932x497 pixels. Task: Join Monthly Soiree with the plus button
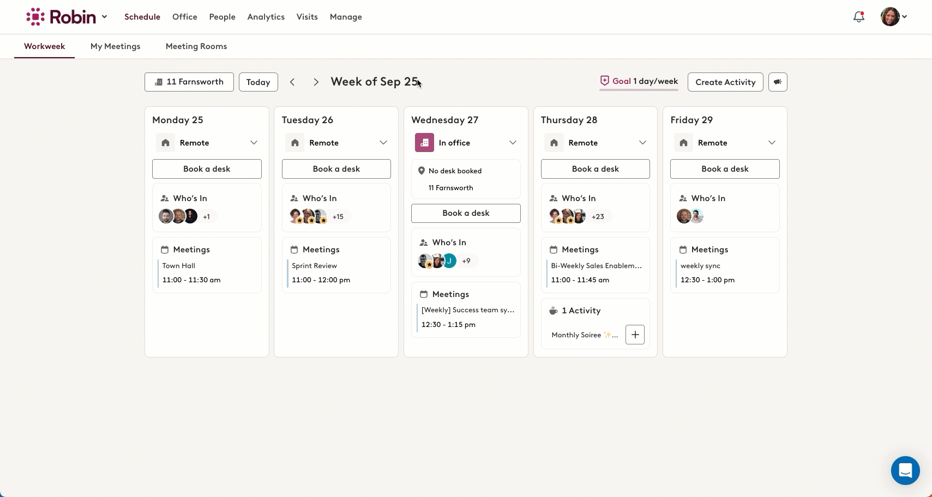point(635,335)
